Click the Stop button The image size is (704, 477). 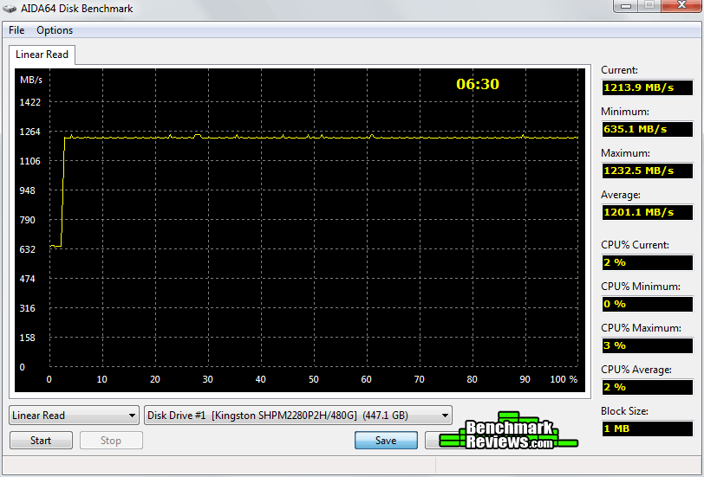click(111, 441)
